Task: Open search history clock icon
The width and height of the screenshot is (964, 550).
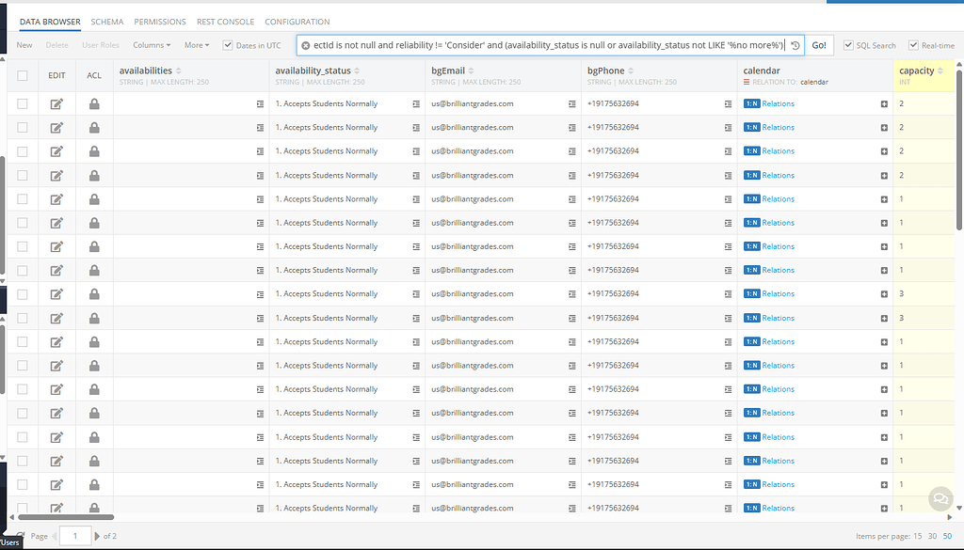Action: pos(795,45)
